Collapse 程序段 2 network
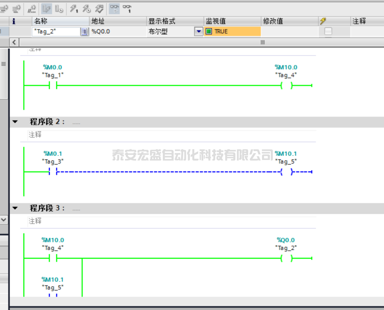The image size is (384, 310). click(x=15, y=122)
